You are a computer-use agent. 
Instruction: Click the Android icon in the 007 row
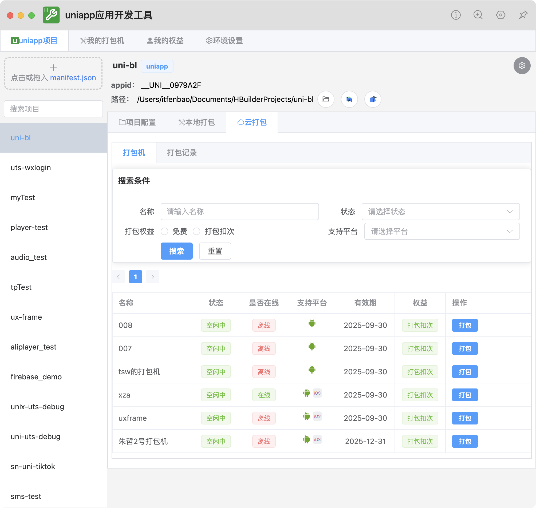pos(312,347)
